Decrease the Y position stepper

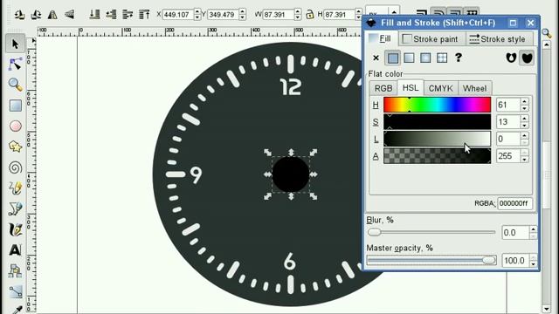pos(243,17)
